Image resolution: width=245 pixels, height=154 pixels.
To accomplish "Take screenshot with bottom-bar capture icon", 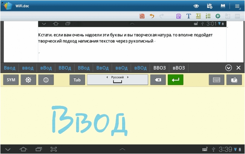I will [x=54, y=149].
